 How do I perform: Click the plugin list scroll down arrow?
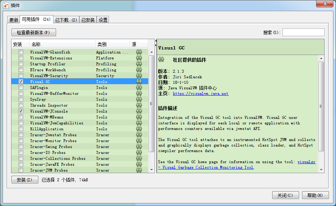[x=152, y=170]
